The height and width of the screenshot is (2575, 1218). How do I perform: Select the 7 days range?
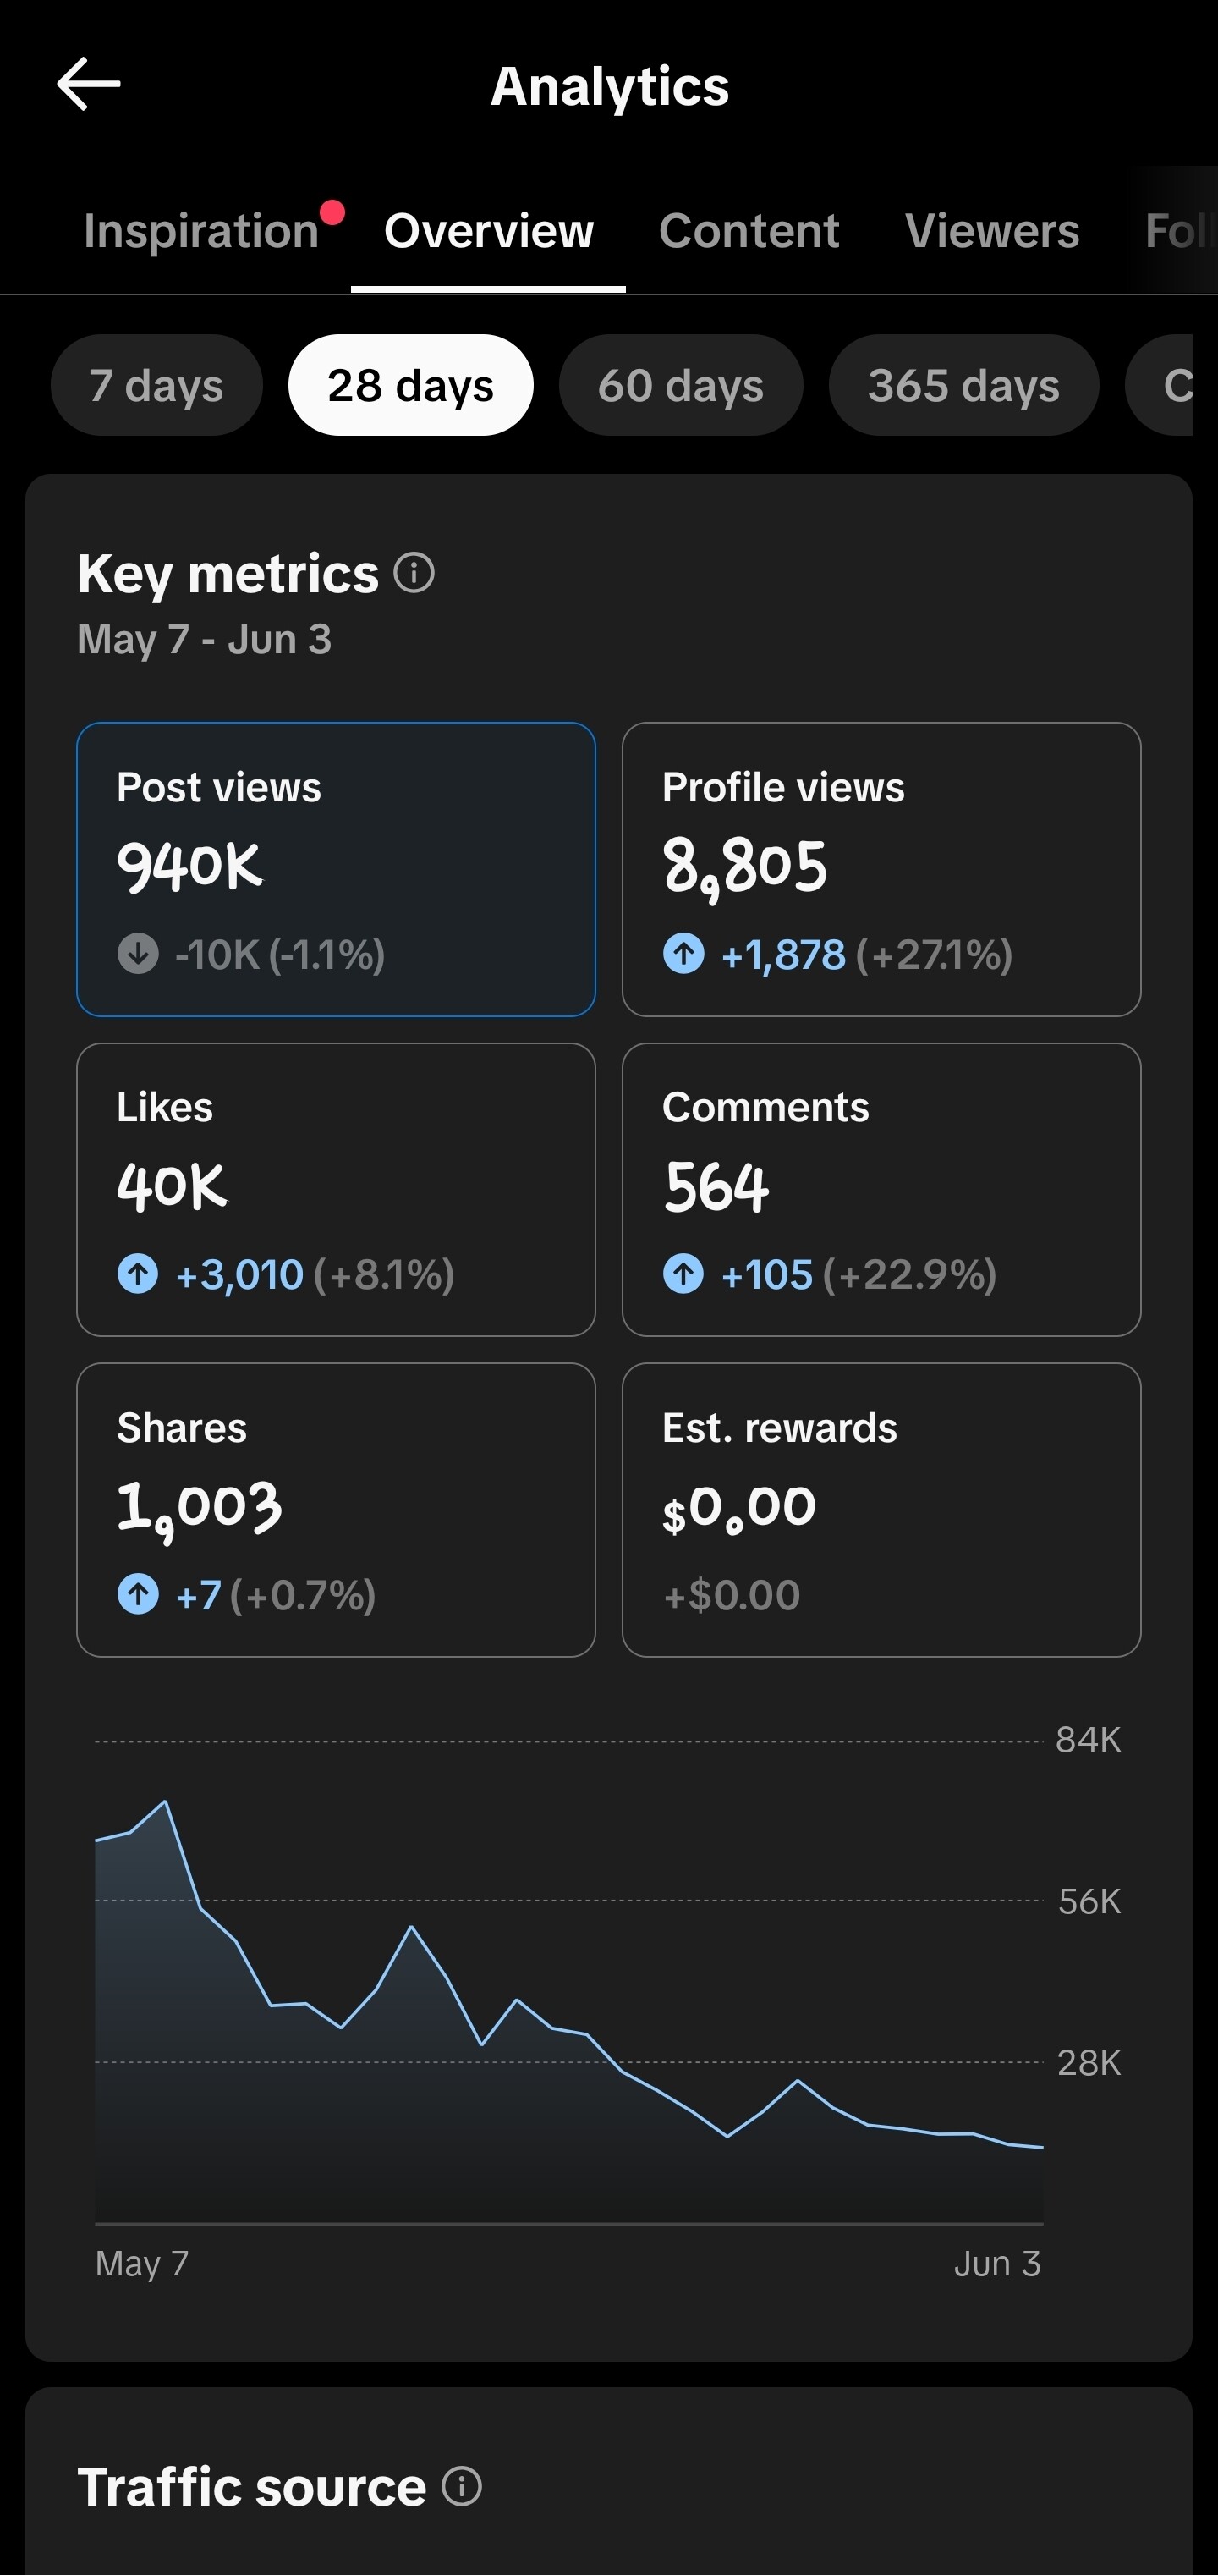pyautogui.click(x=156, y=386)
